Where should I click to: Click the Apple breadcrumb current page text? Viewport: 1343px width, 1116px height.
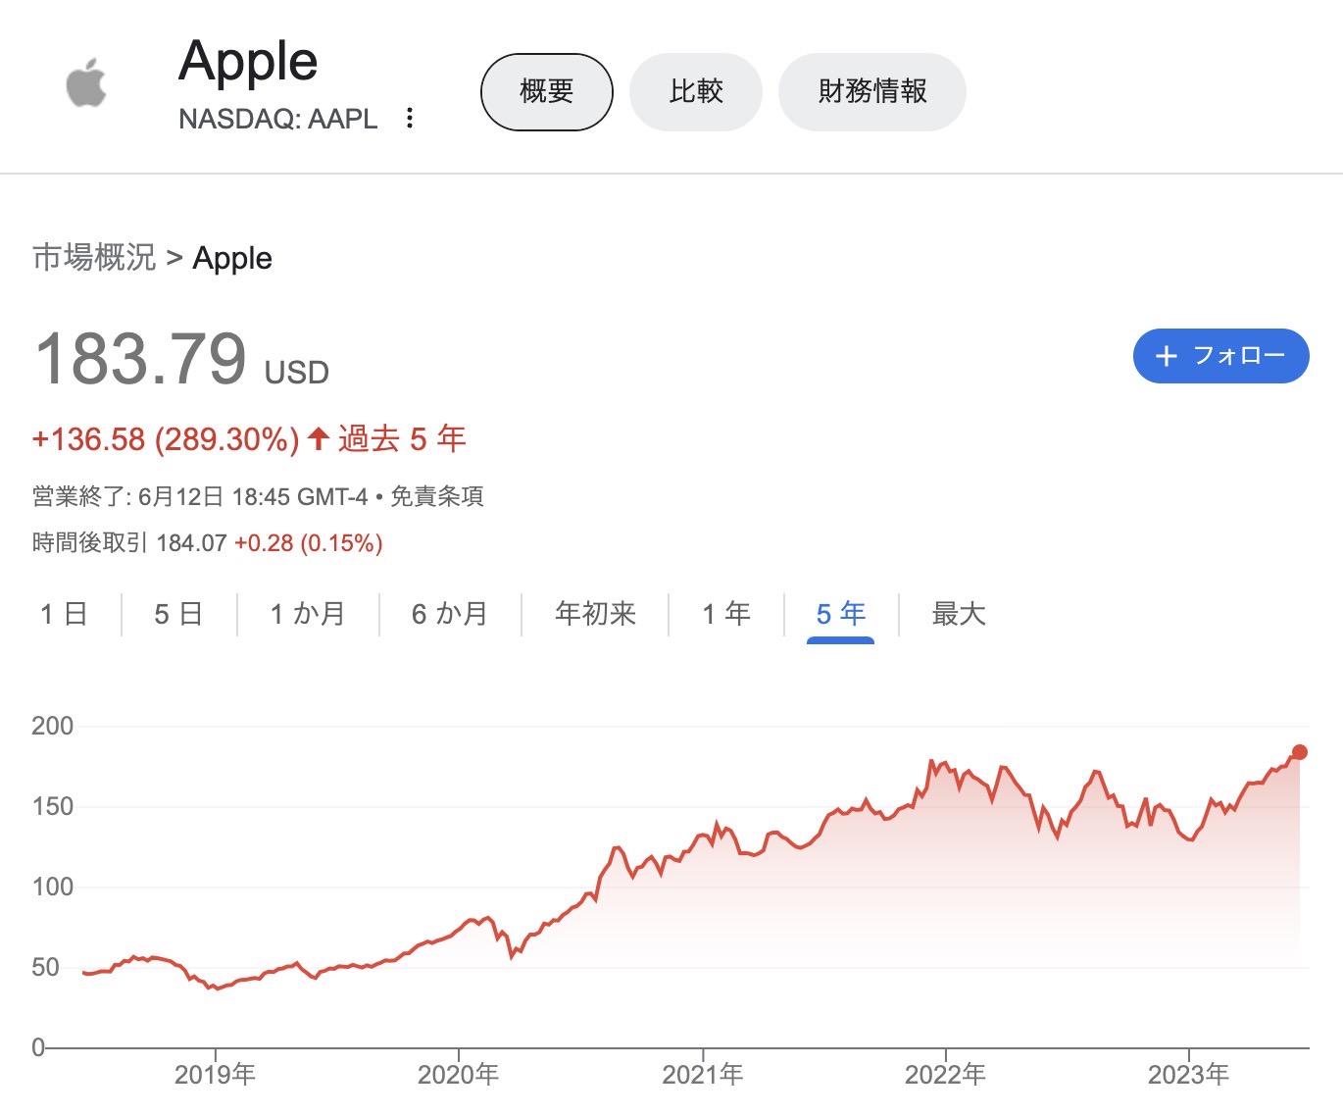pyautogui.click(x=232, y=258)
